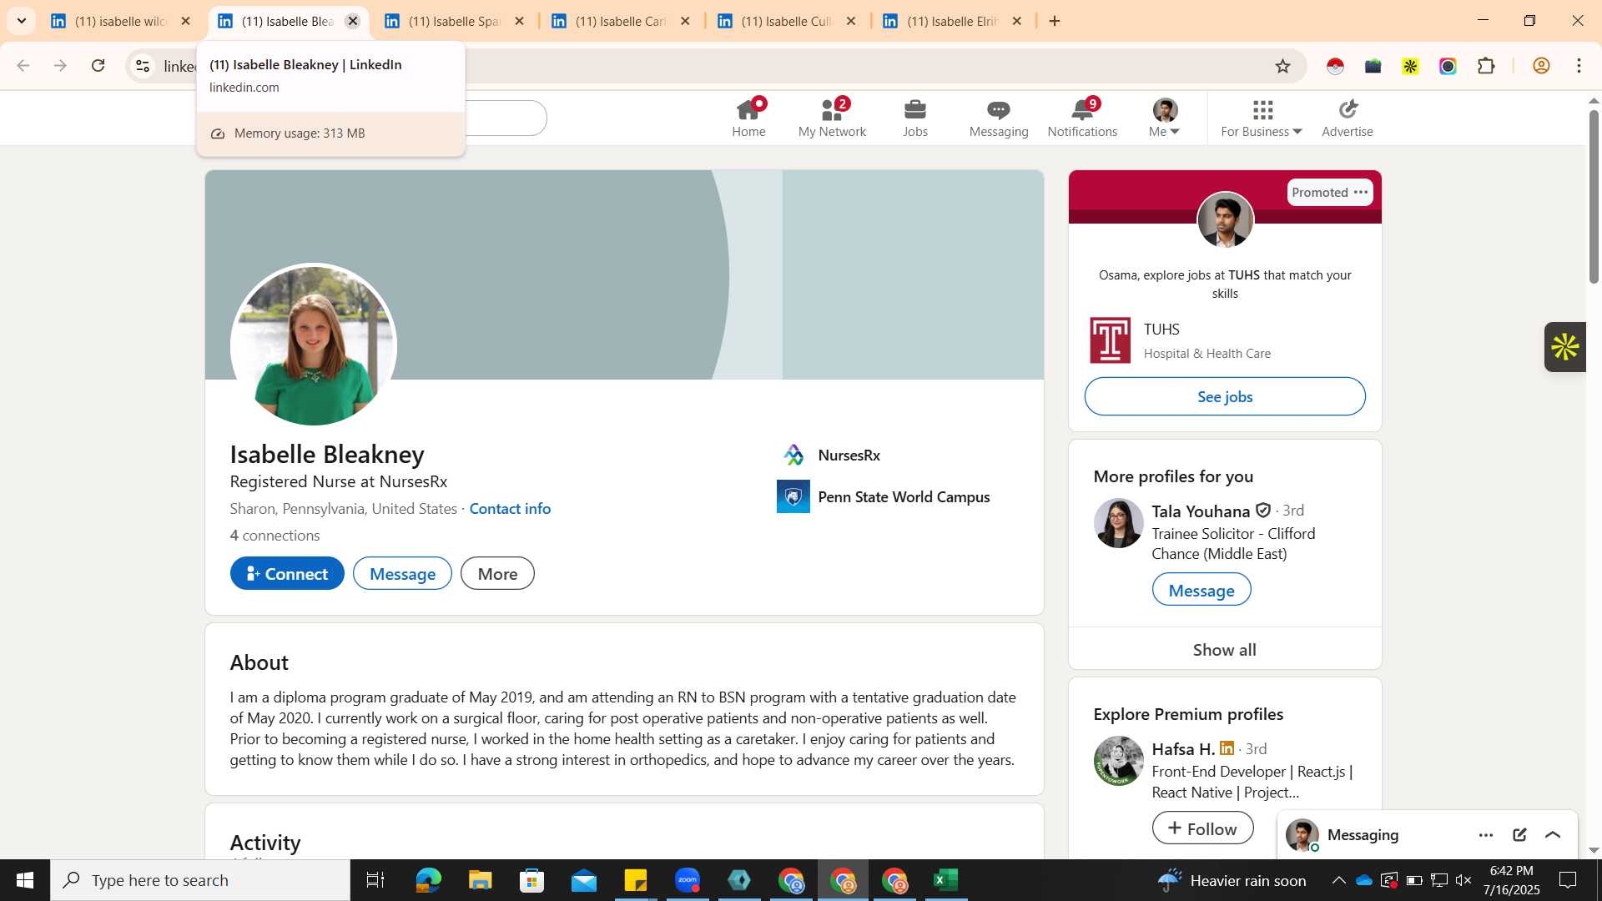1602x901 pixels.
Task: Click the Connect button
Action: pyautogui.click(x=287, y=573)
